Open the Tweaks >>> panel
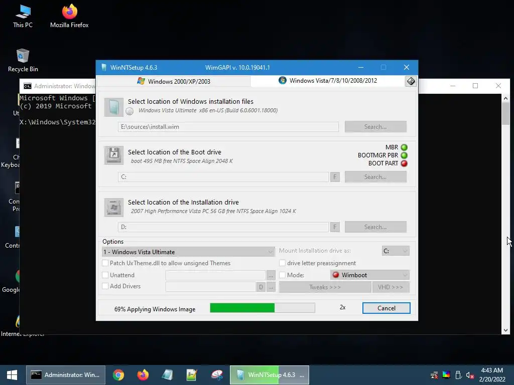The height and width of the screenshot is (385, 514). 325,287
